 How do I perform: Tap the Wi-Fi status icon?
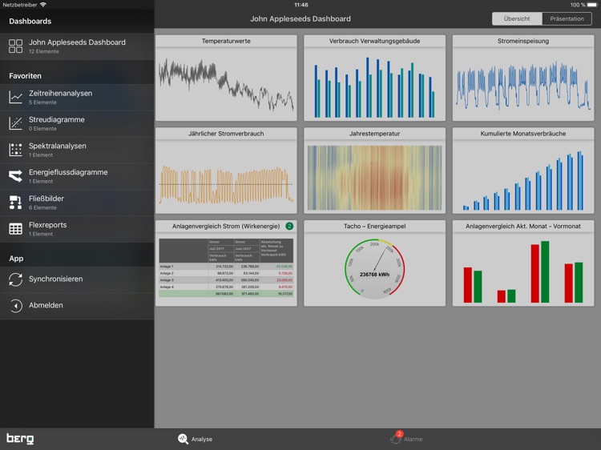tap(43, 5)
